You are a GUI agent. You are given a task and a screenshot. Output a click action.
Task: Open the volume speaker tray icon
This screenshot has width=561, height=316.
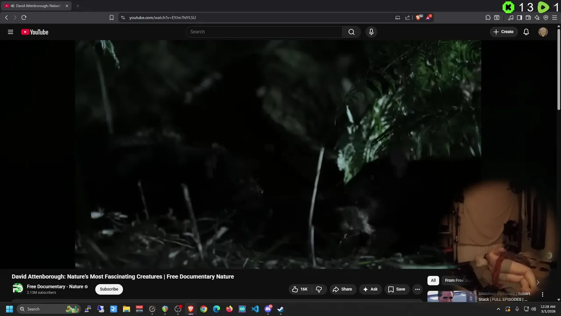(533, 309)
